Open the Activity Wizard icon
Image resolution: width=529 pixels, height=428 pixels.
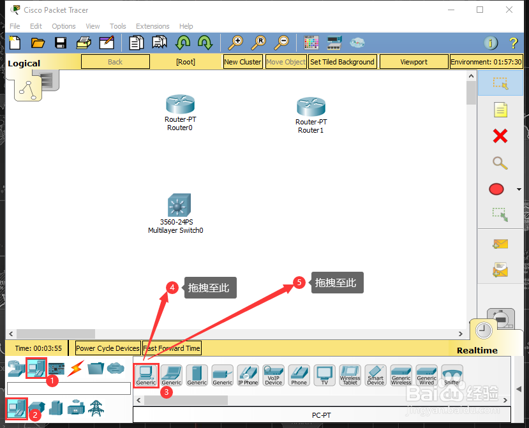[x=107, y=43]
